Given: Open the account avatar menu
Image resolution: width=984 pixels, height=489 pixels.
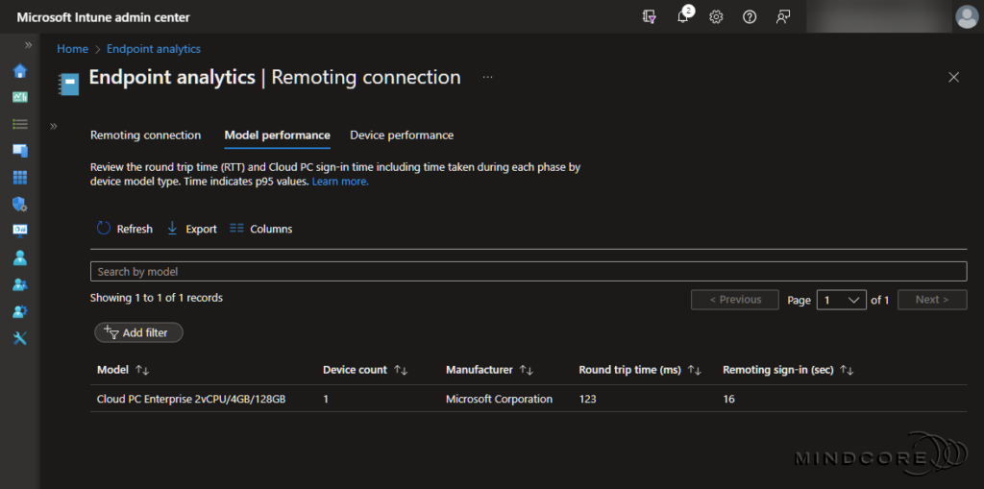Looking at the screenshot, I should 967,17.
